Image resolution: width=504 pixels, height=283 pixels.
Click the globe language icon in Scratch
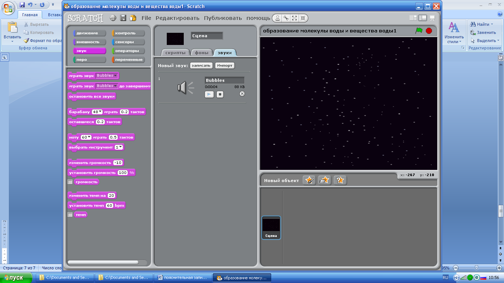coord(113,18)
